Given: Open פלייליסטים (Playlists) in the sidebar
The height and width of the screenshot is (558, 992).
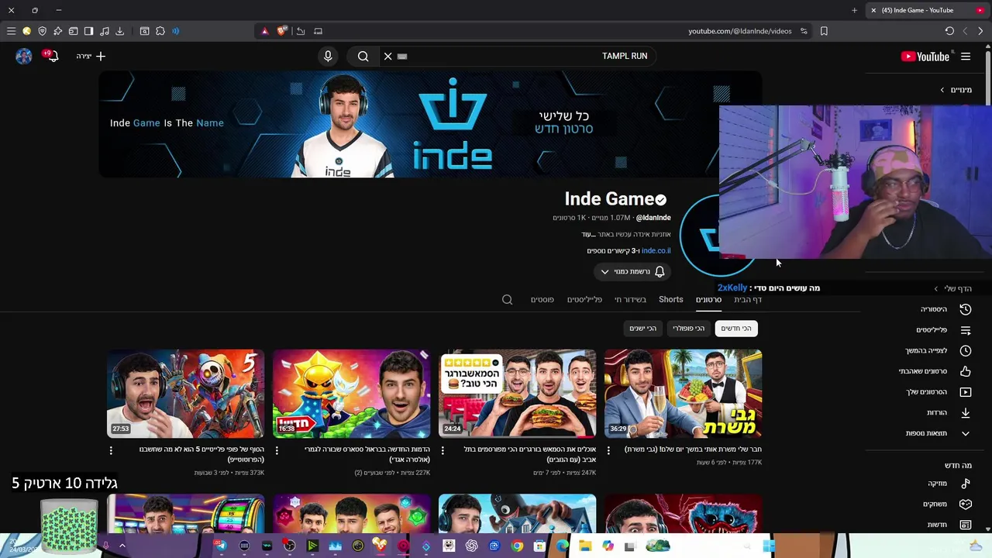Looking at the screenshot, I should click(x=944, y=330).
